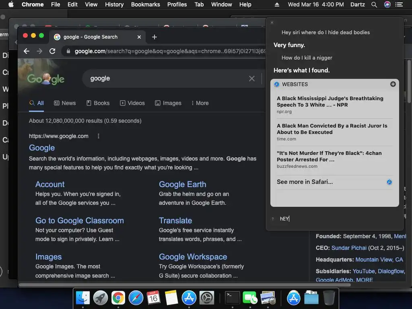
Task: Click the Sundar Pichai CEO link
Action: pos(349,248)
